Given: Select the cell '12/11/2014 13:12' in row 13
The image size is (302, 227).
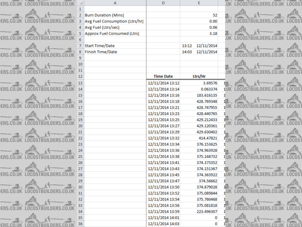Looking at the screenshot, I should (163, 83).
